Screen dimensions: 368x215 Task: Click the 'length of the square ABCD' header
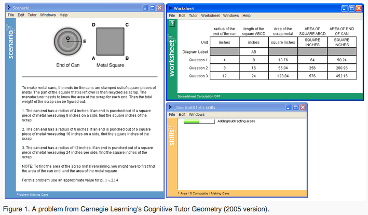[254, 31]
